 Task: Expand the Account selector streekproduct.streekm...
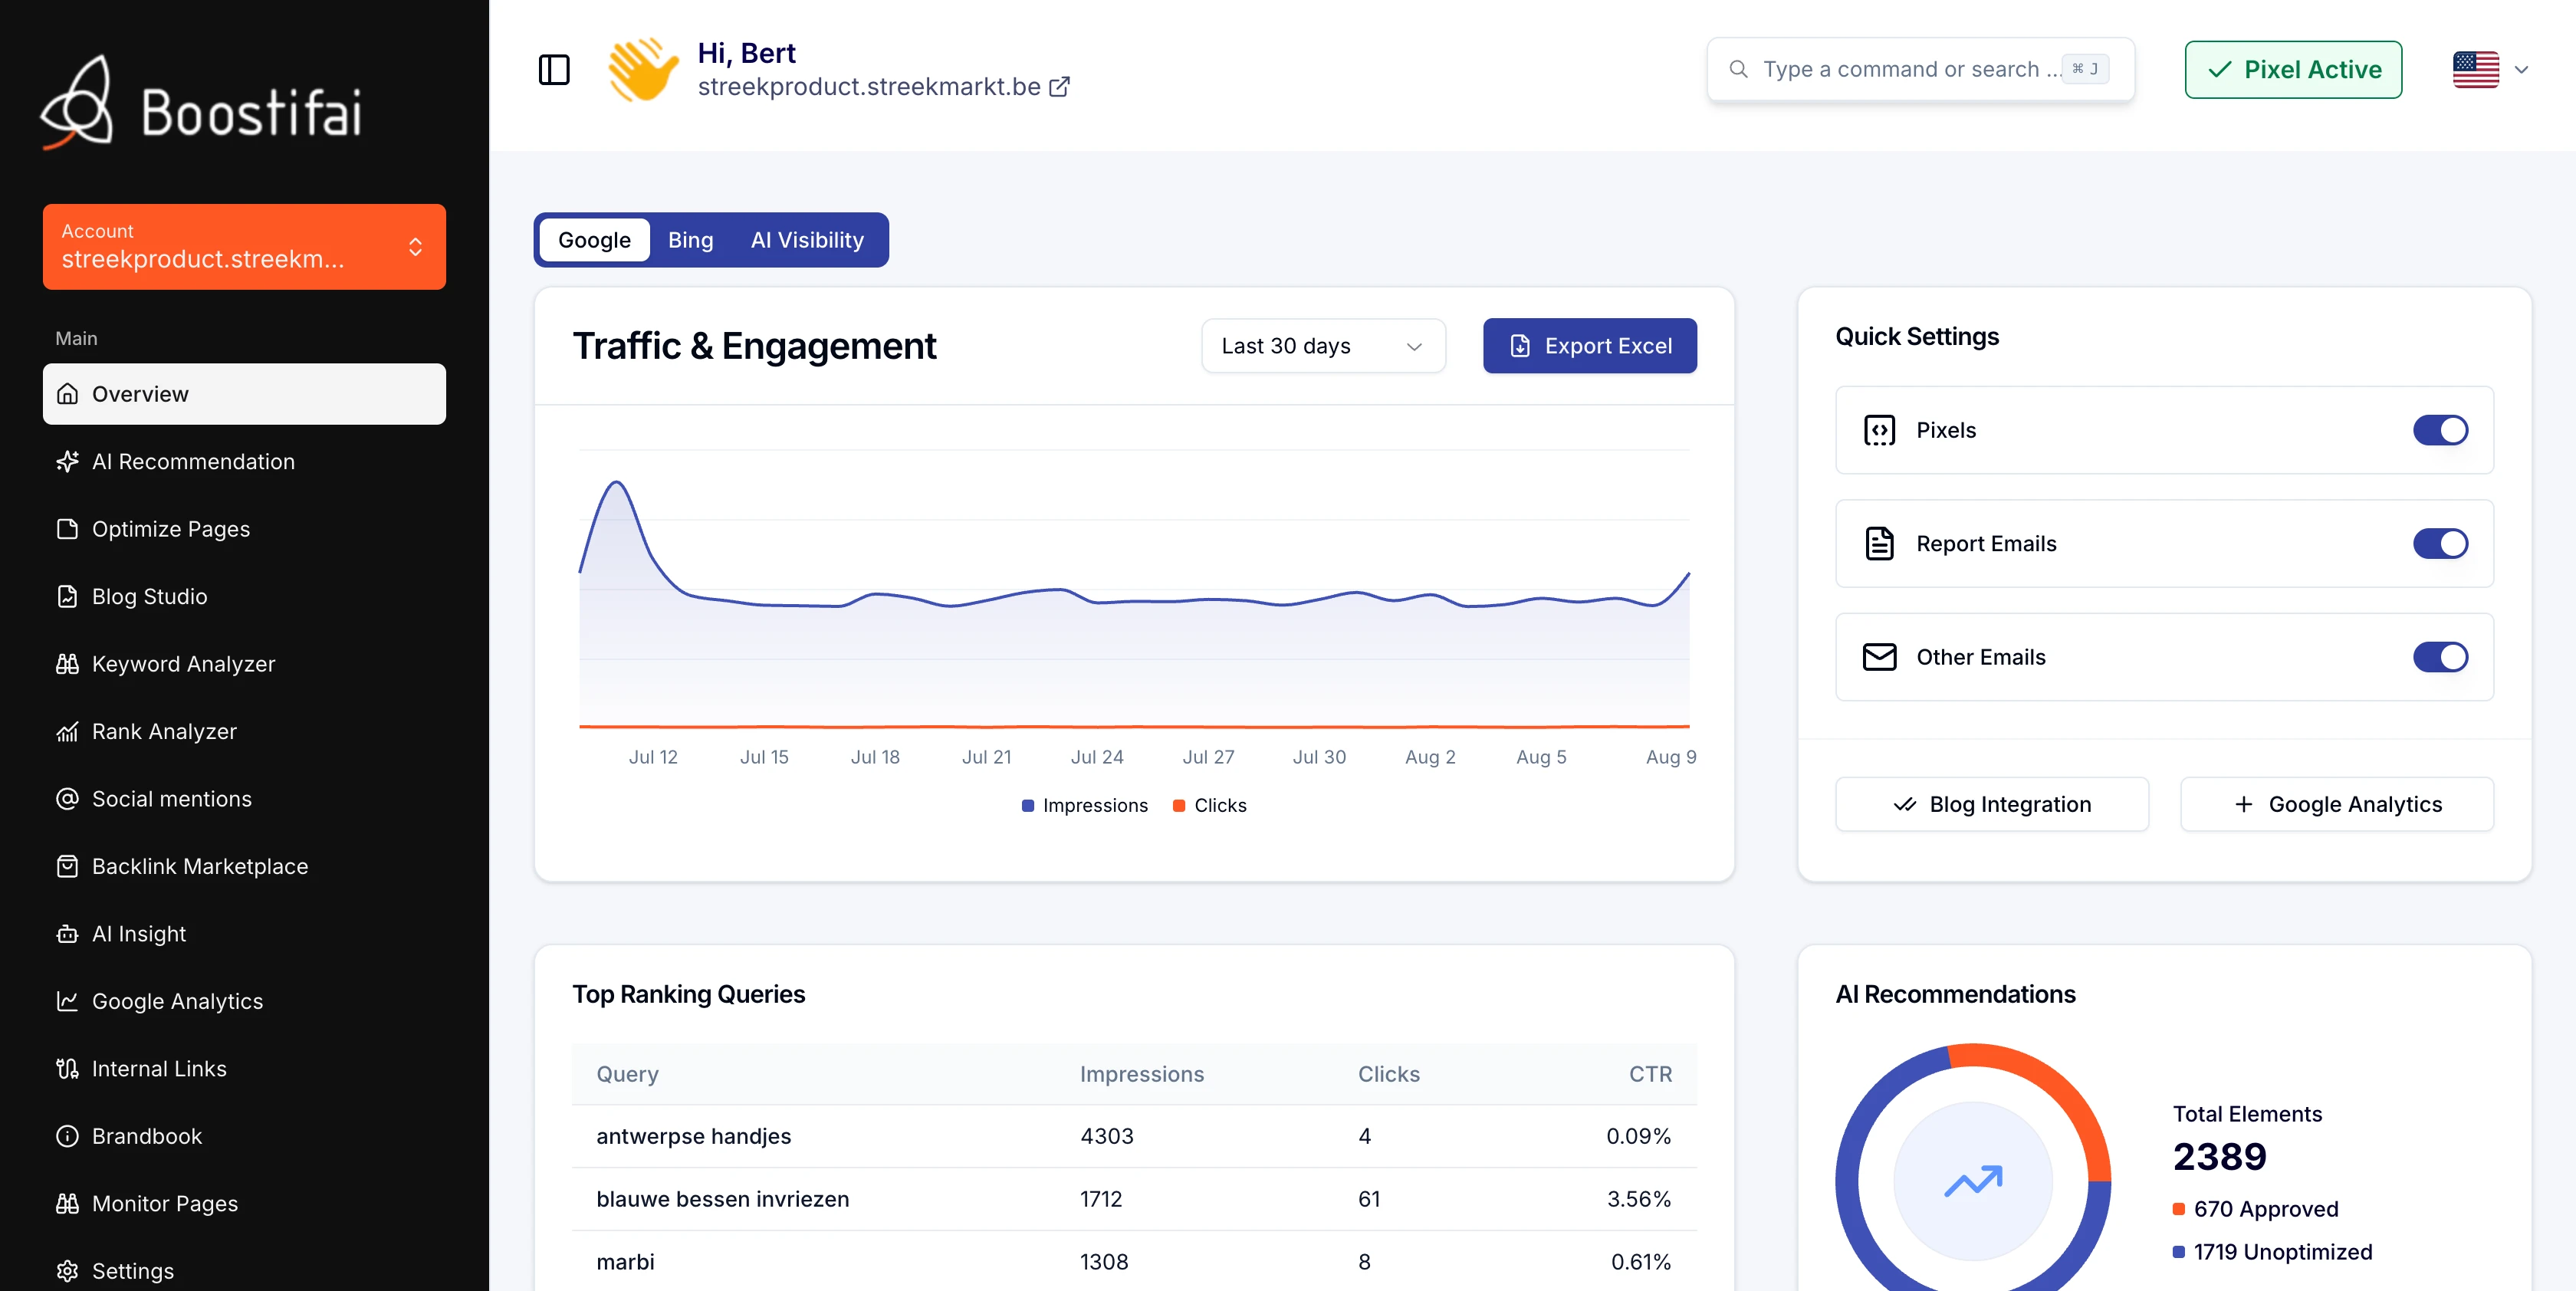coord(244,247)
